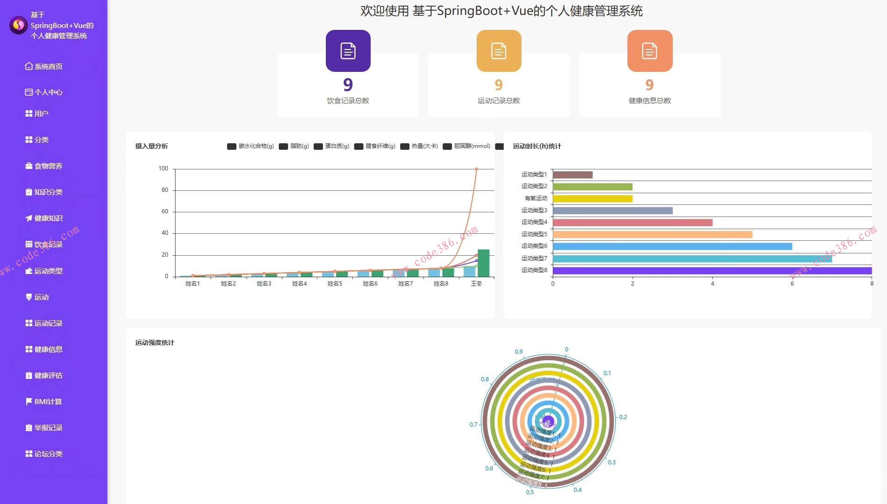Click the document icon beside 举报记录
Image resolution: width=887 pixels, height=504 pixels.
(29, 427)
